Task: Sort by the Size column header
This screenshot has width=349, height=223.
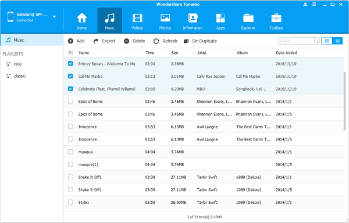Action: [174, 53]
